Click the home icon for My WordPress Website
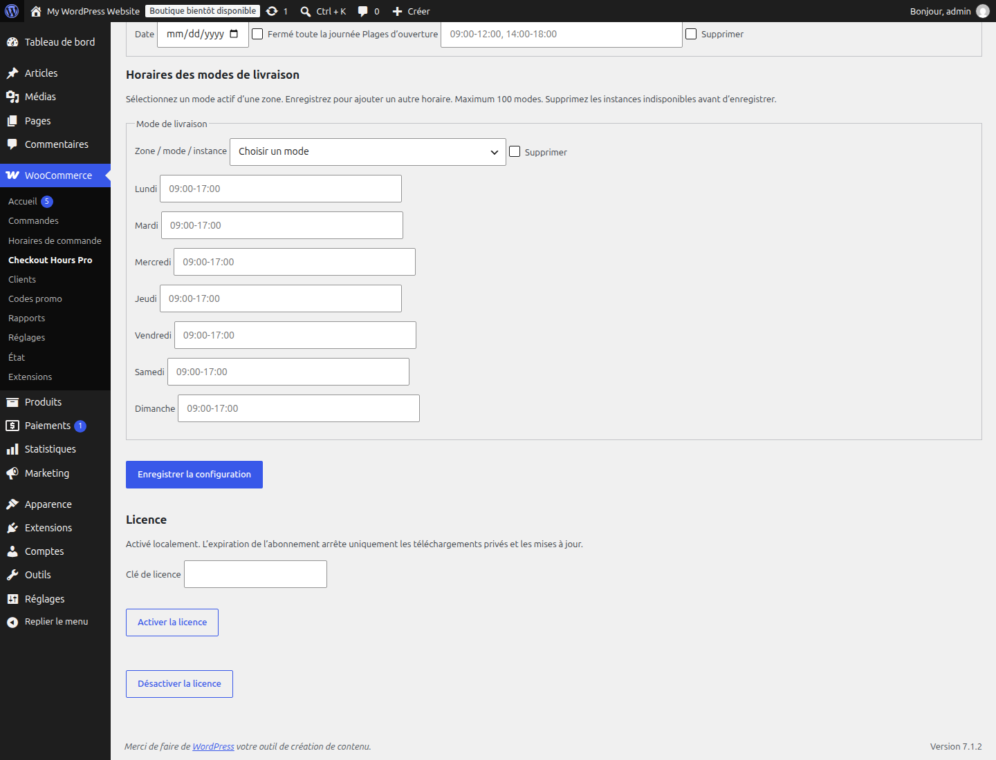Image resolution: width=996 pixels, height=760 pixels. point(36,11)
